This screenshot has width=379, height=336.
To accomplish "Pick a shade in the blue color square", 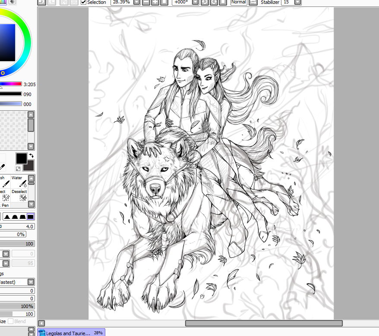I will point(7,43).
